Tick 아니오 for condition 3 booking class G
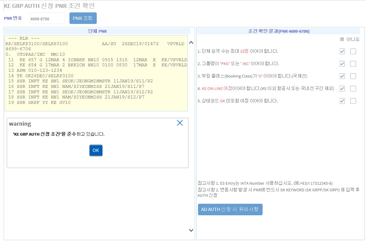366x241 pixels. point(353,76)
